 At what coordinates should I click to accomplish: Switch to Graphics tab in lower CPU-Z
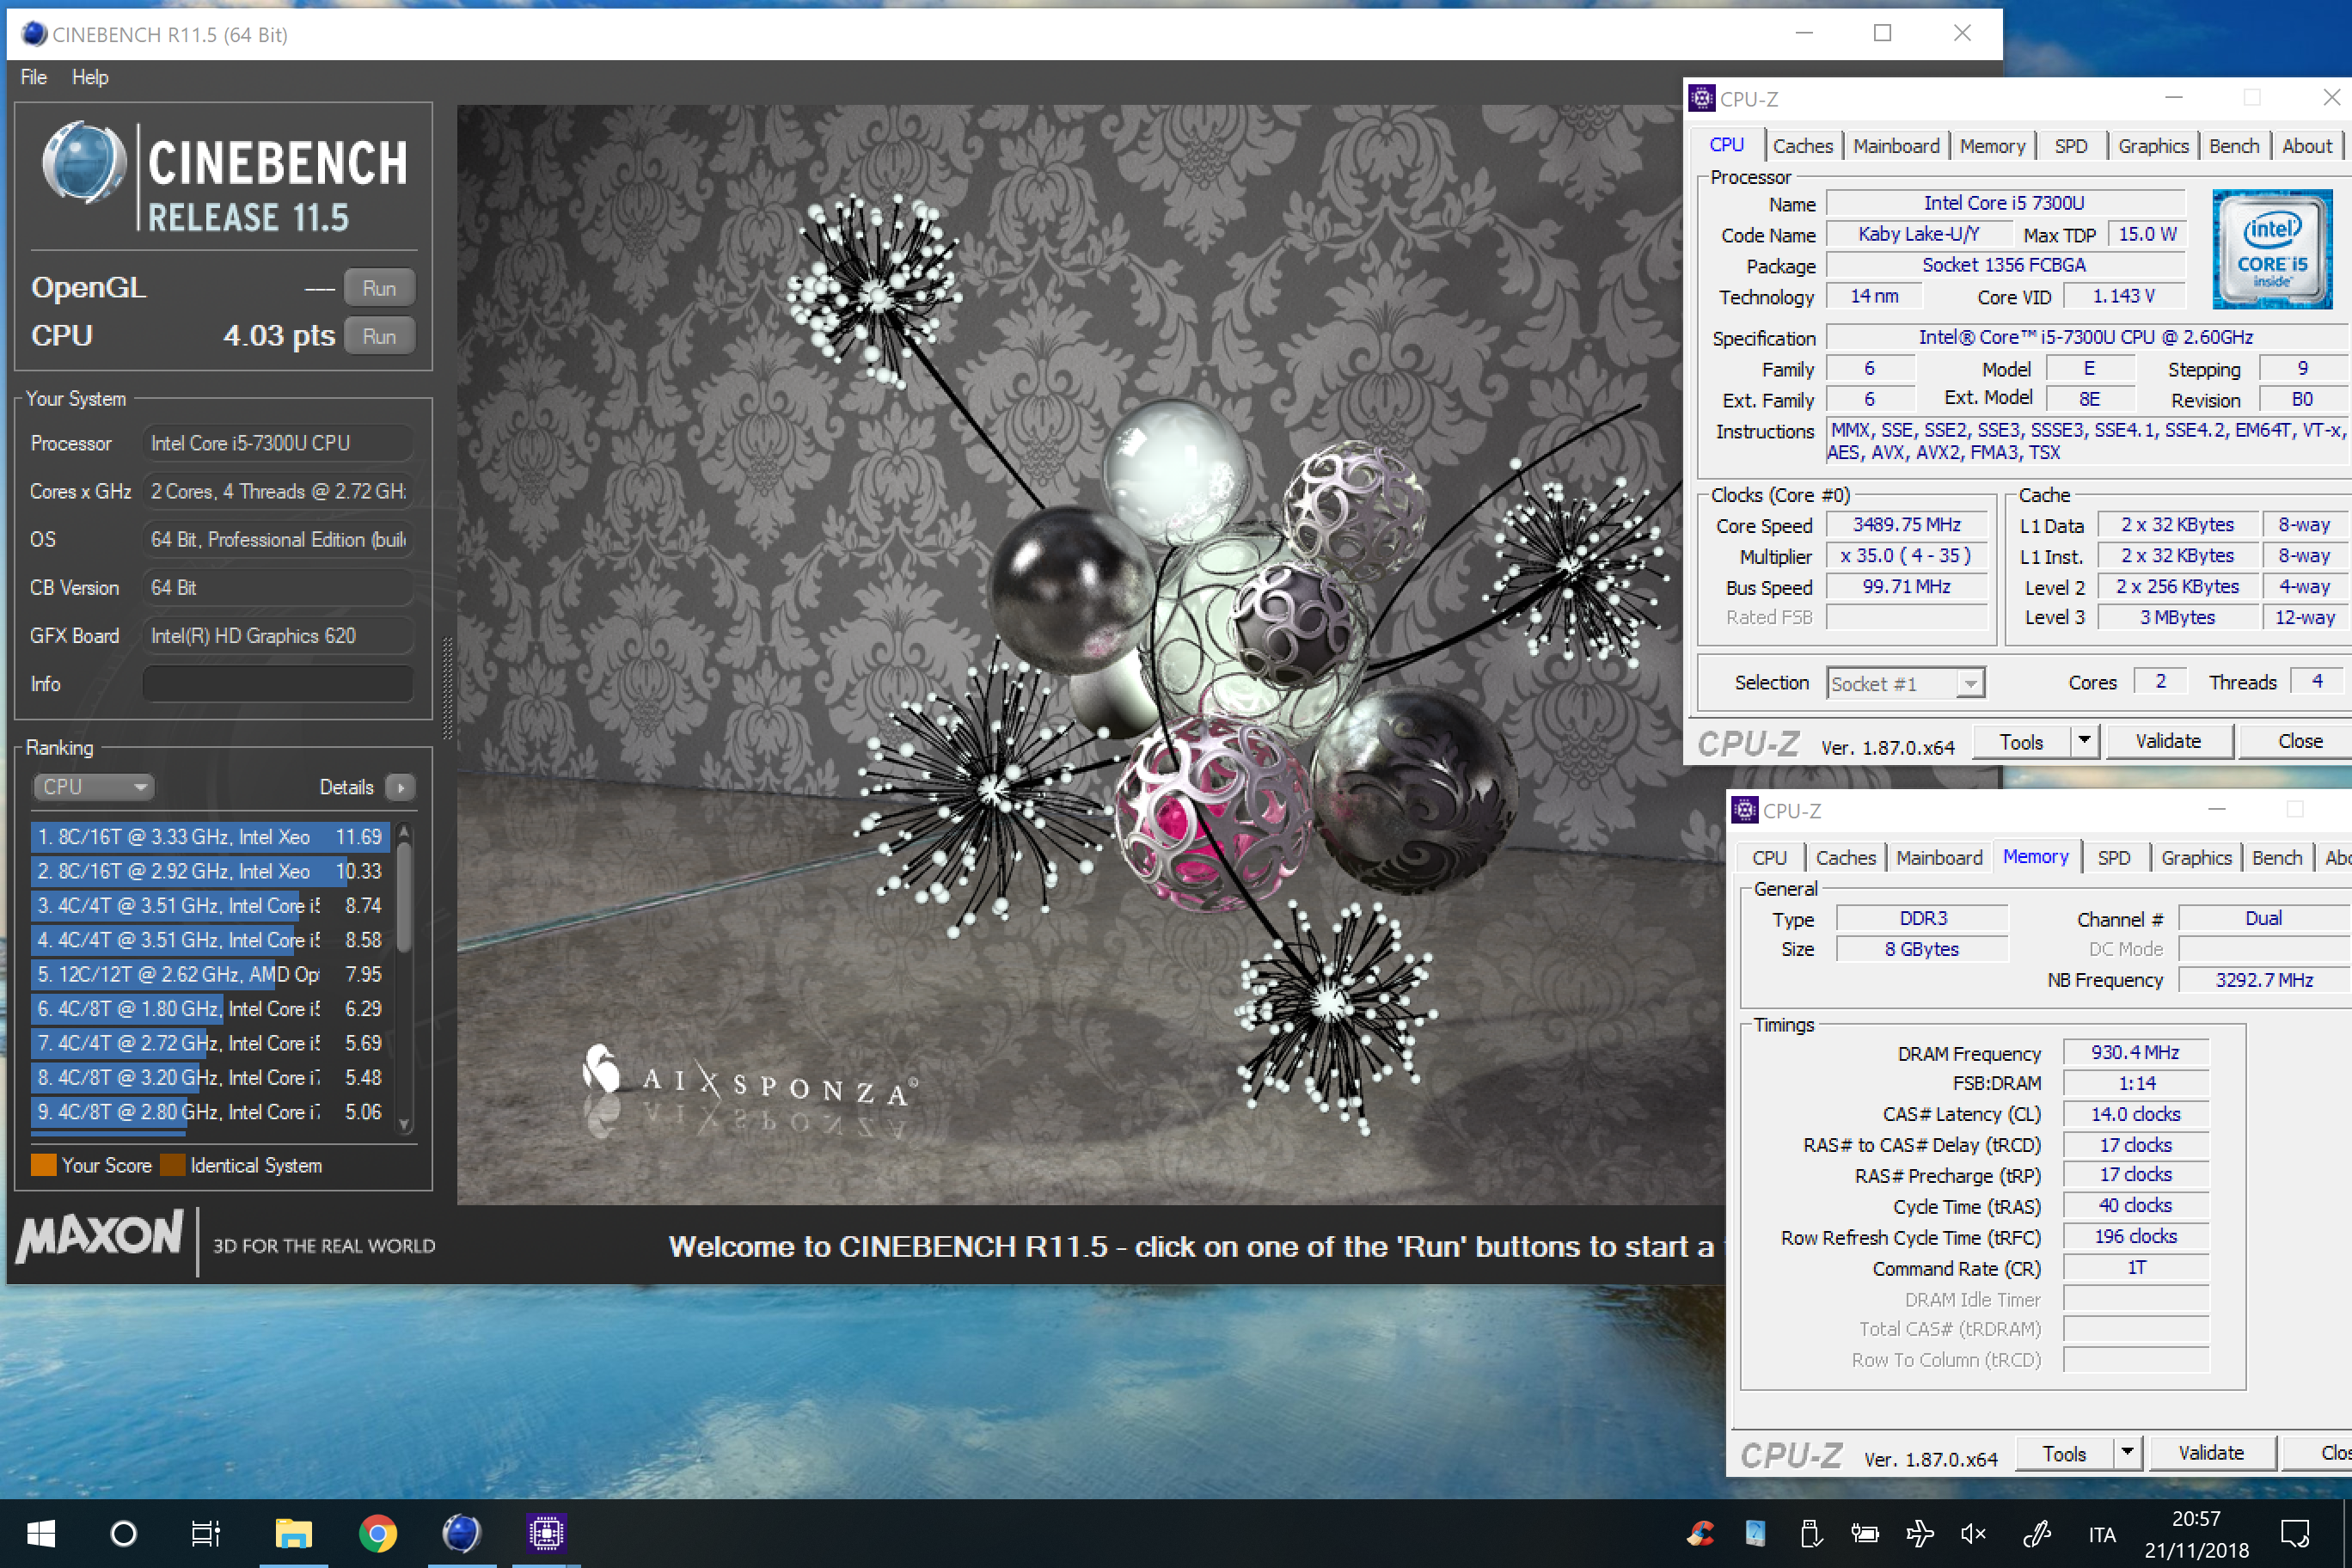click(x=2196, y=858)
